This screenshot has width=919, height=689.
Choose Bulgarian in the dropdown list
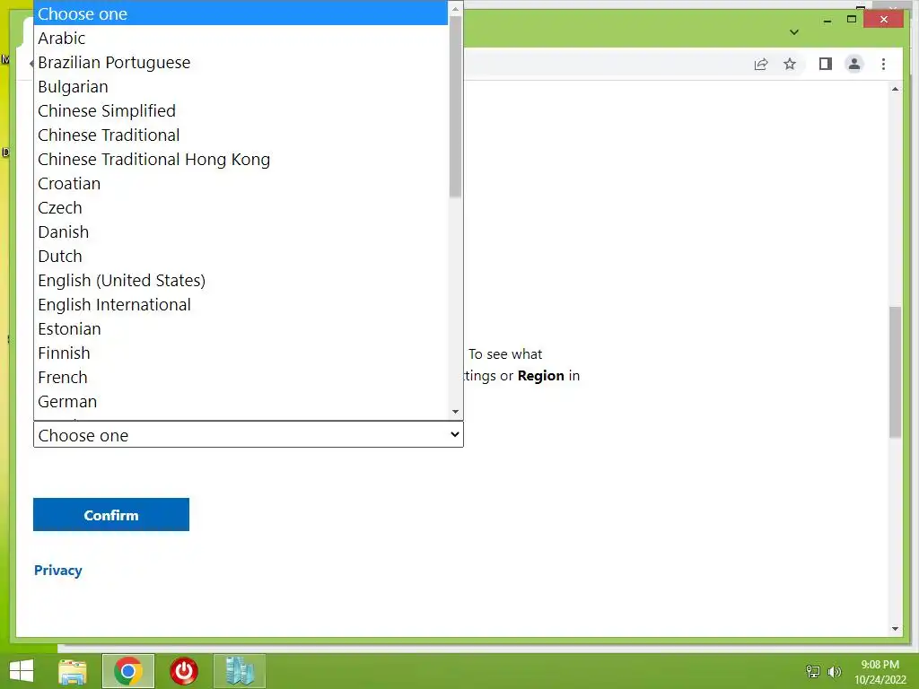point(241,87)
